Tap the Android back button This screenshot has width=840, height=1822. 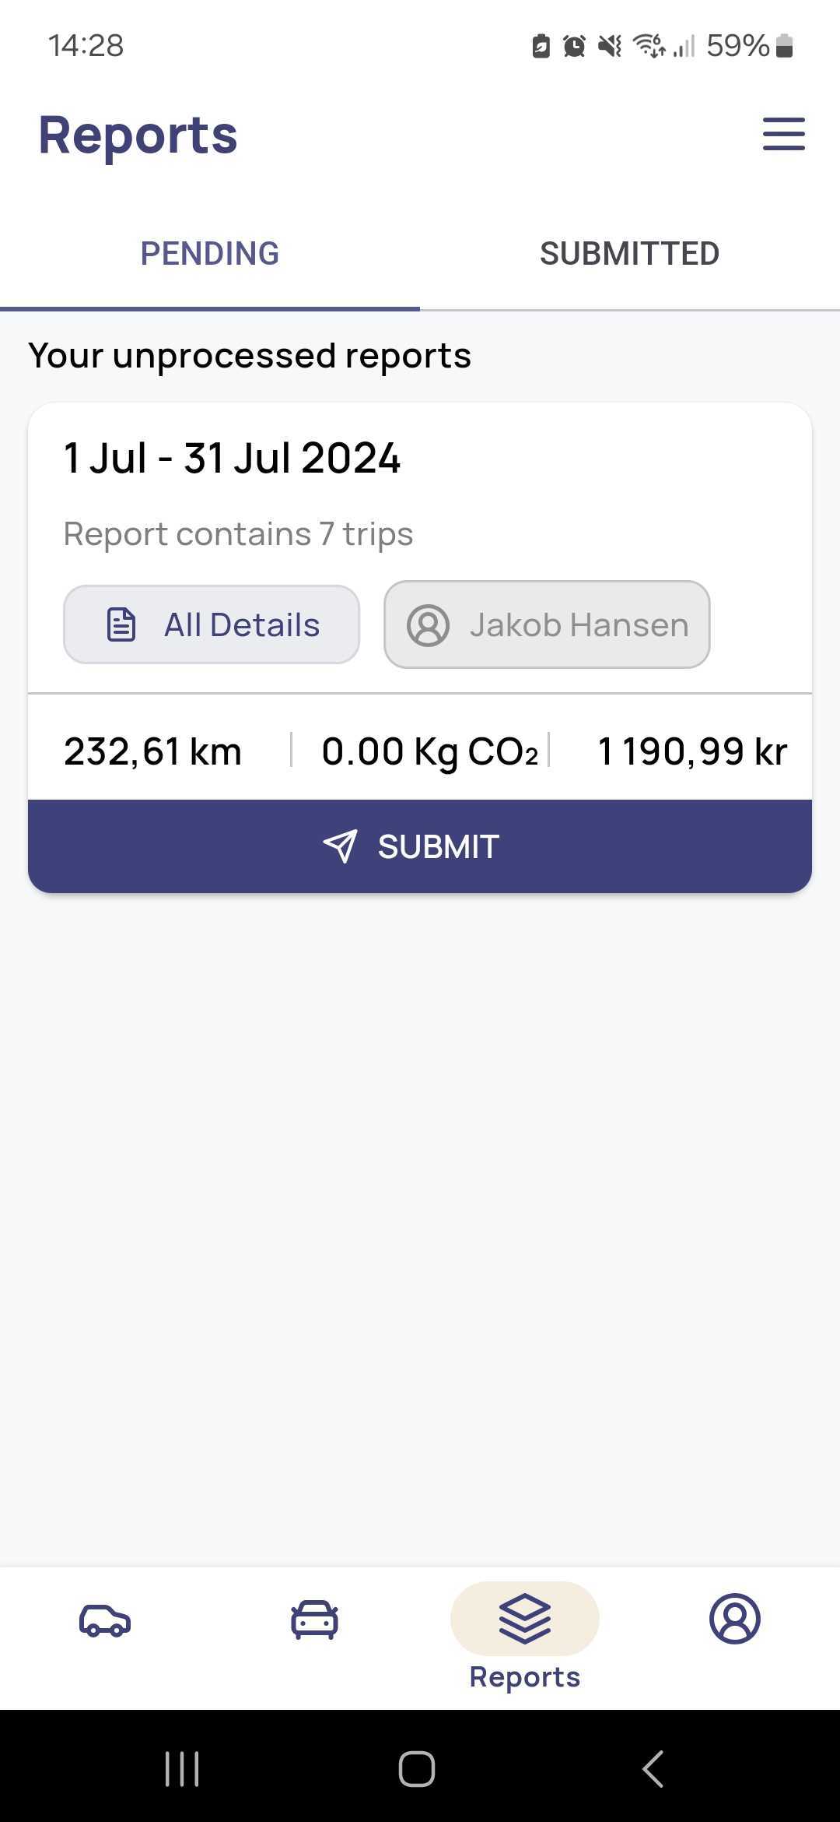coord(653,1769)
